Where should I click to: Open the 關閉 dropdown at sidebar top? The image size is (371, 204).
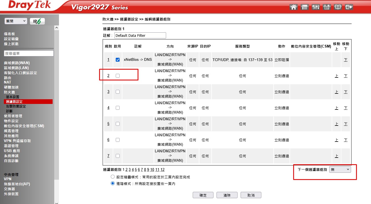[16, 21]
